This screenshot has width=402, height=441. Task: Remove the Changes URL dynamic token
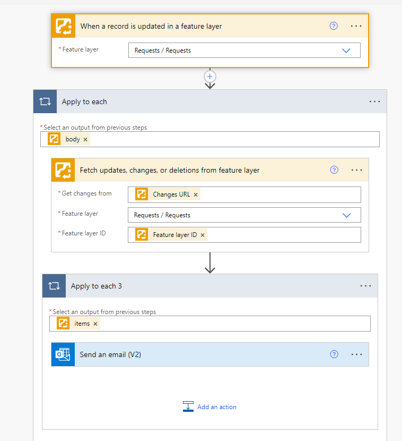click(x=196, y=194)
